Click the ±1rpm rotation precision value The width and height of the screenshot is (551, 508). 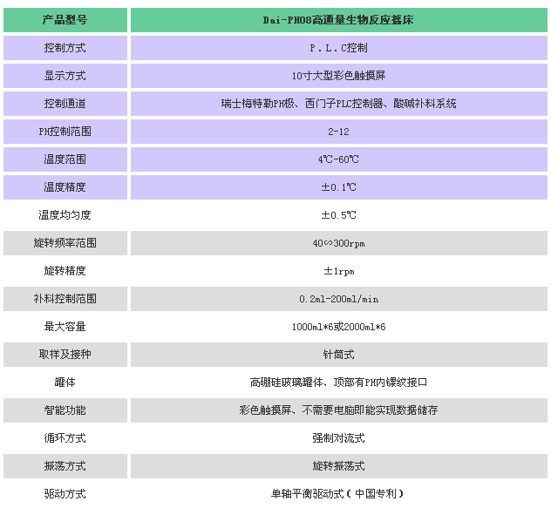[x=338, y=270]
